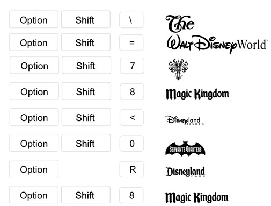Image resolution: width=271 pixels, height=206 pixels.
Task: Click the ornate 'The' script glyph
Action: click(x=180, y=23)
